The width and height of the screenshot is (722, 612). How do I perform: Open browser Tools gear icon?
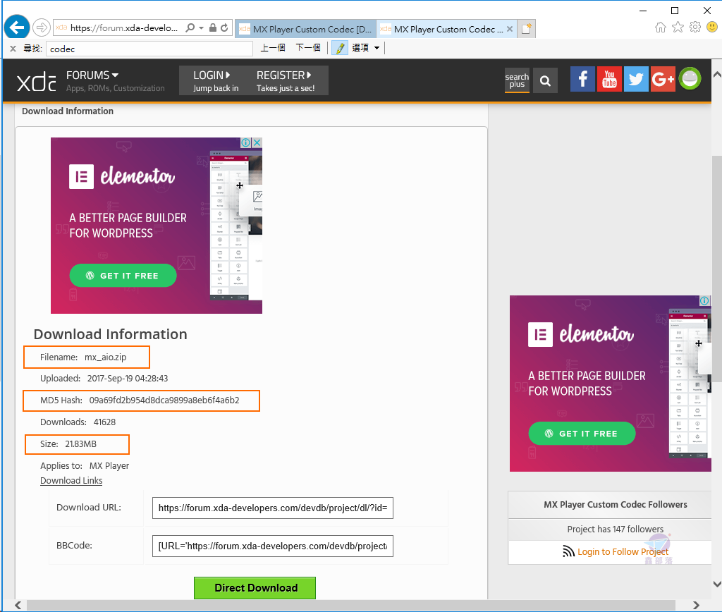[695, 27]
